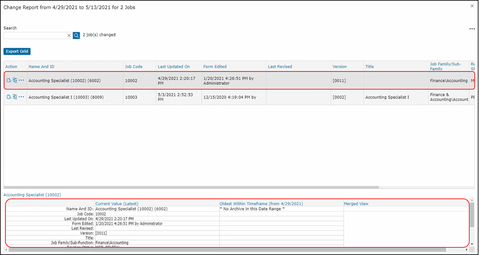Click compare icon in Accounting Specialist I row
Viewport: 479px width, 255px height.
point(15,97)
